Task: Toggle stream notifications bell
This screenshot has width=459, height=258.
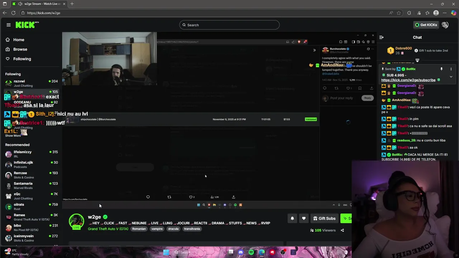Action: tap(292, 218)
